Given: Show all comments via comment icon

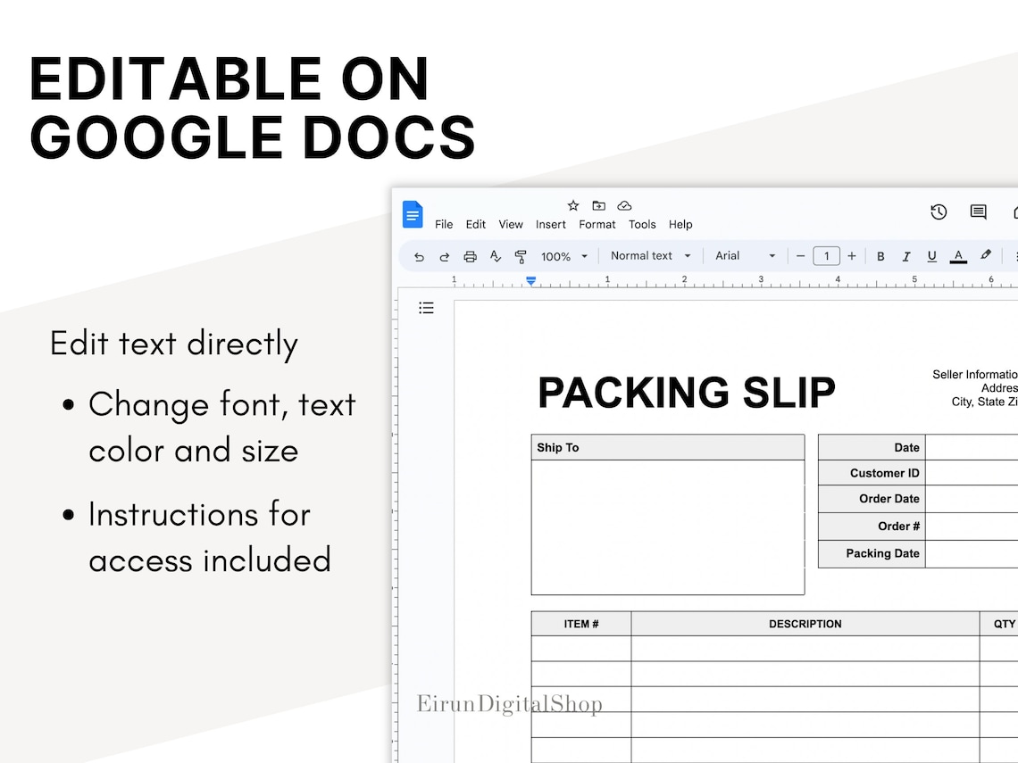Looking at the screenshot, I should 977,212.
